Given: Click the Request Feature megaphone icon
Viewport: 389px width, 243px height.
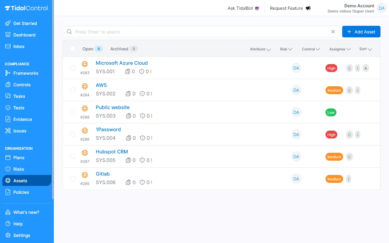Looking at the screenshot, I should point(308,8).
